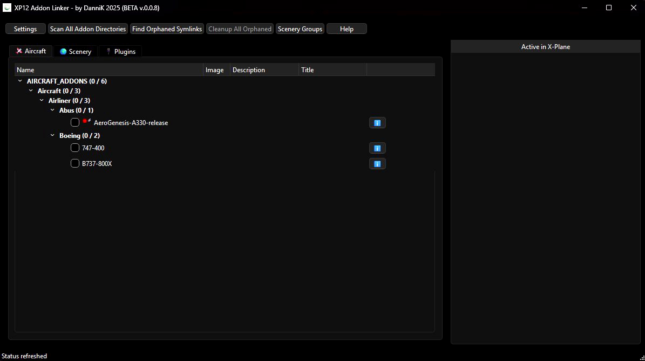Open the Plugins tab
Image resolution: width=645 pixels, height=361 pixels.
(120, 51)
